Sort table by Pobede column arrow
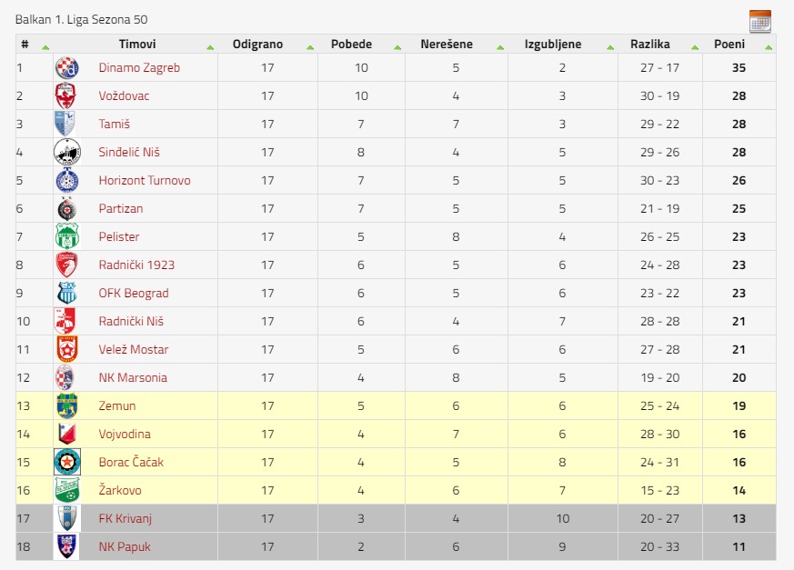Image resolution: width=794 pixels, height=570 pixels. click(x=397, y=47)
